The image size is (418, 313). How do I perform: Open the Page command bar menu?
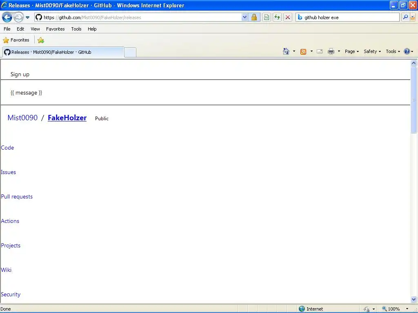(x=351, y=51)
